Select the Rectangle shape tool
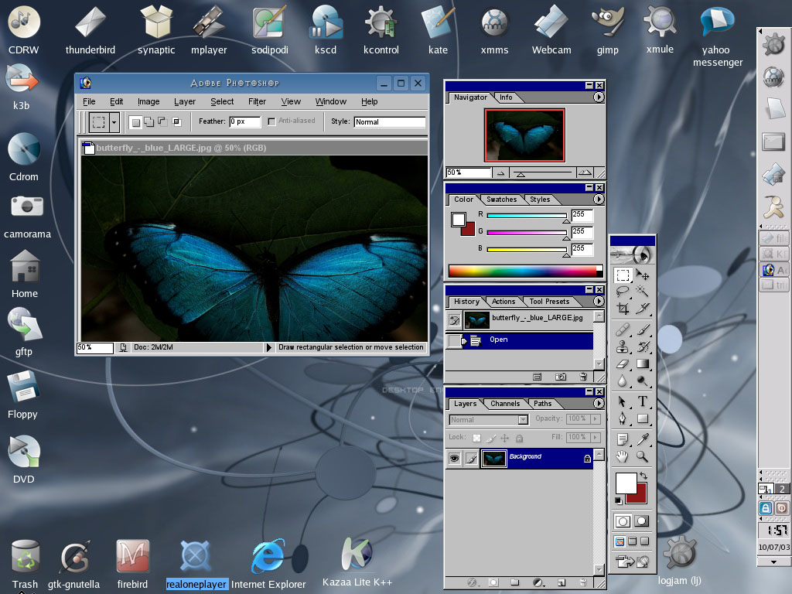Image resolution: width=792 pixels, height=594 pixels. click(643, 418)
